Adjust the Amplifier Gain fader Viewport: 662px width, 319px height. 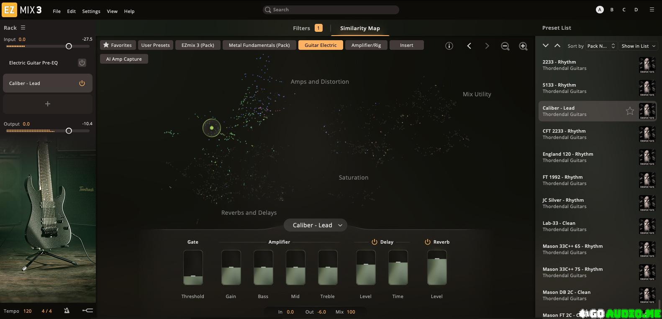pyautogui.click(x=231, y=268)
